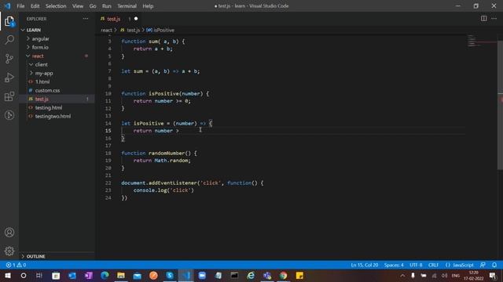This screenshot has width=503, height=282.
Task: Close unsaved test.js tab dot
Action: tap(136, 19)
